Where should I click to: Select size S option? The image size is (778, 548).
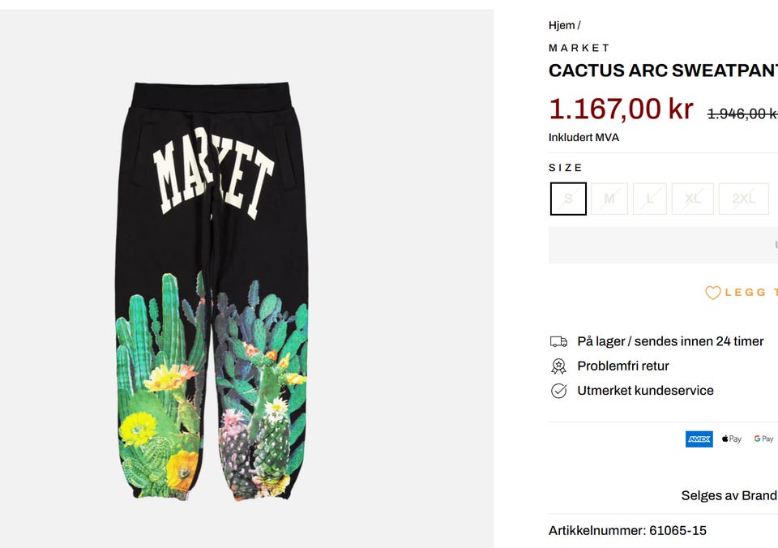(x=568, y=199)
